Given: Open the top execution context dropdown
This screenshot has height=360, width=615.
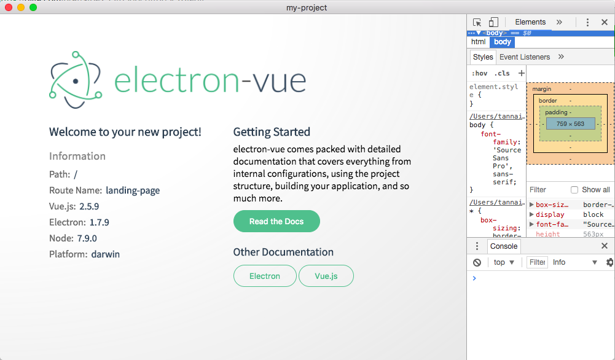Looking at the screenshot, I should coord(504,262).
